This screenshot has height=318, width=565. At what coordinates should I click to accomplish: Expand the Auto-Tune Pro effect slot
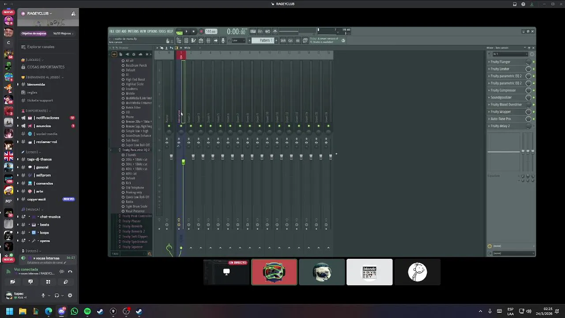489,119
